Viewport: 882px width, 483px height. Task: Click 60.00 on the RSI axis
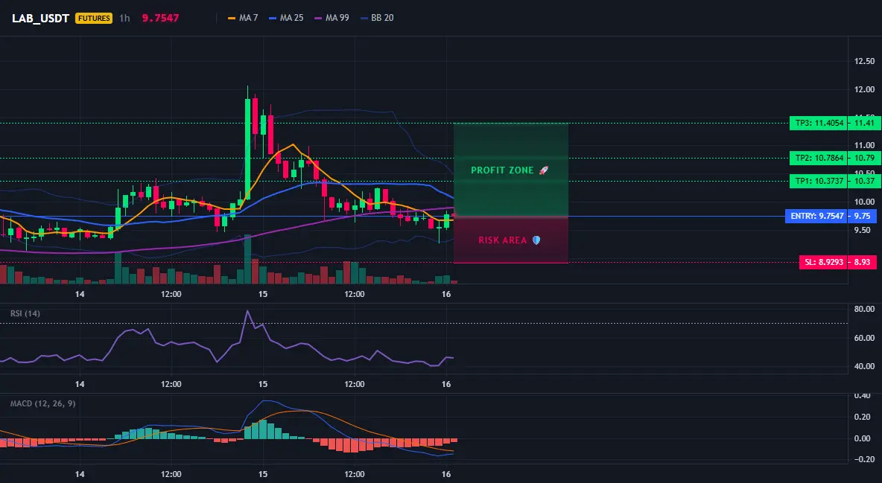coord(864,338)
